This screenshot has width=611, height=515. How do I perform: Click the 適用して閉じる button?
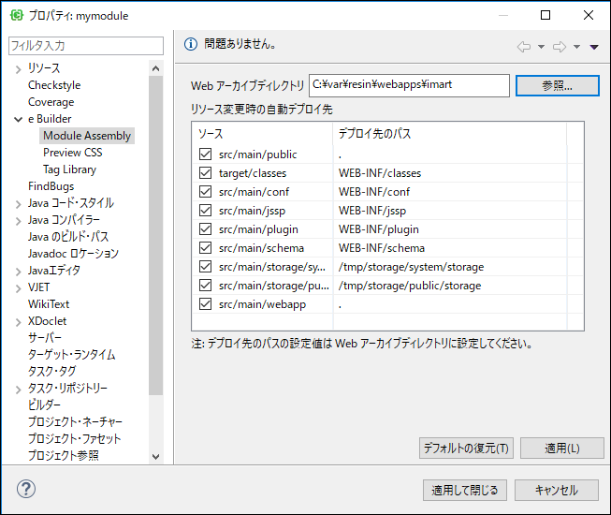(x=465, y=490)
